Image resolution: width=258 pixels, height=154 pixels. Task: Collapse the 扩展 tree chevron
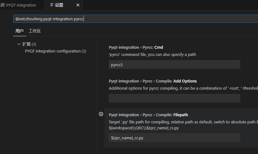(x=19, y=44)
